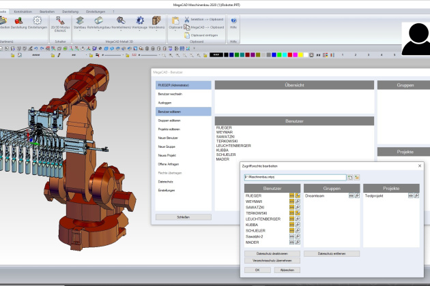The width and height of the screenshot is (430, 286).
Task: Toggle write permission icon for MADER
Action: coord(298,242)
